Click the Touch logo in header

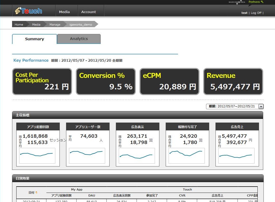pos(28,11)
